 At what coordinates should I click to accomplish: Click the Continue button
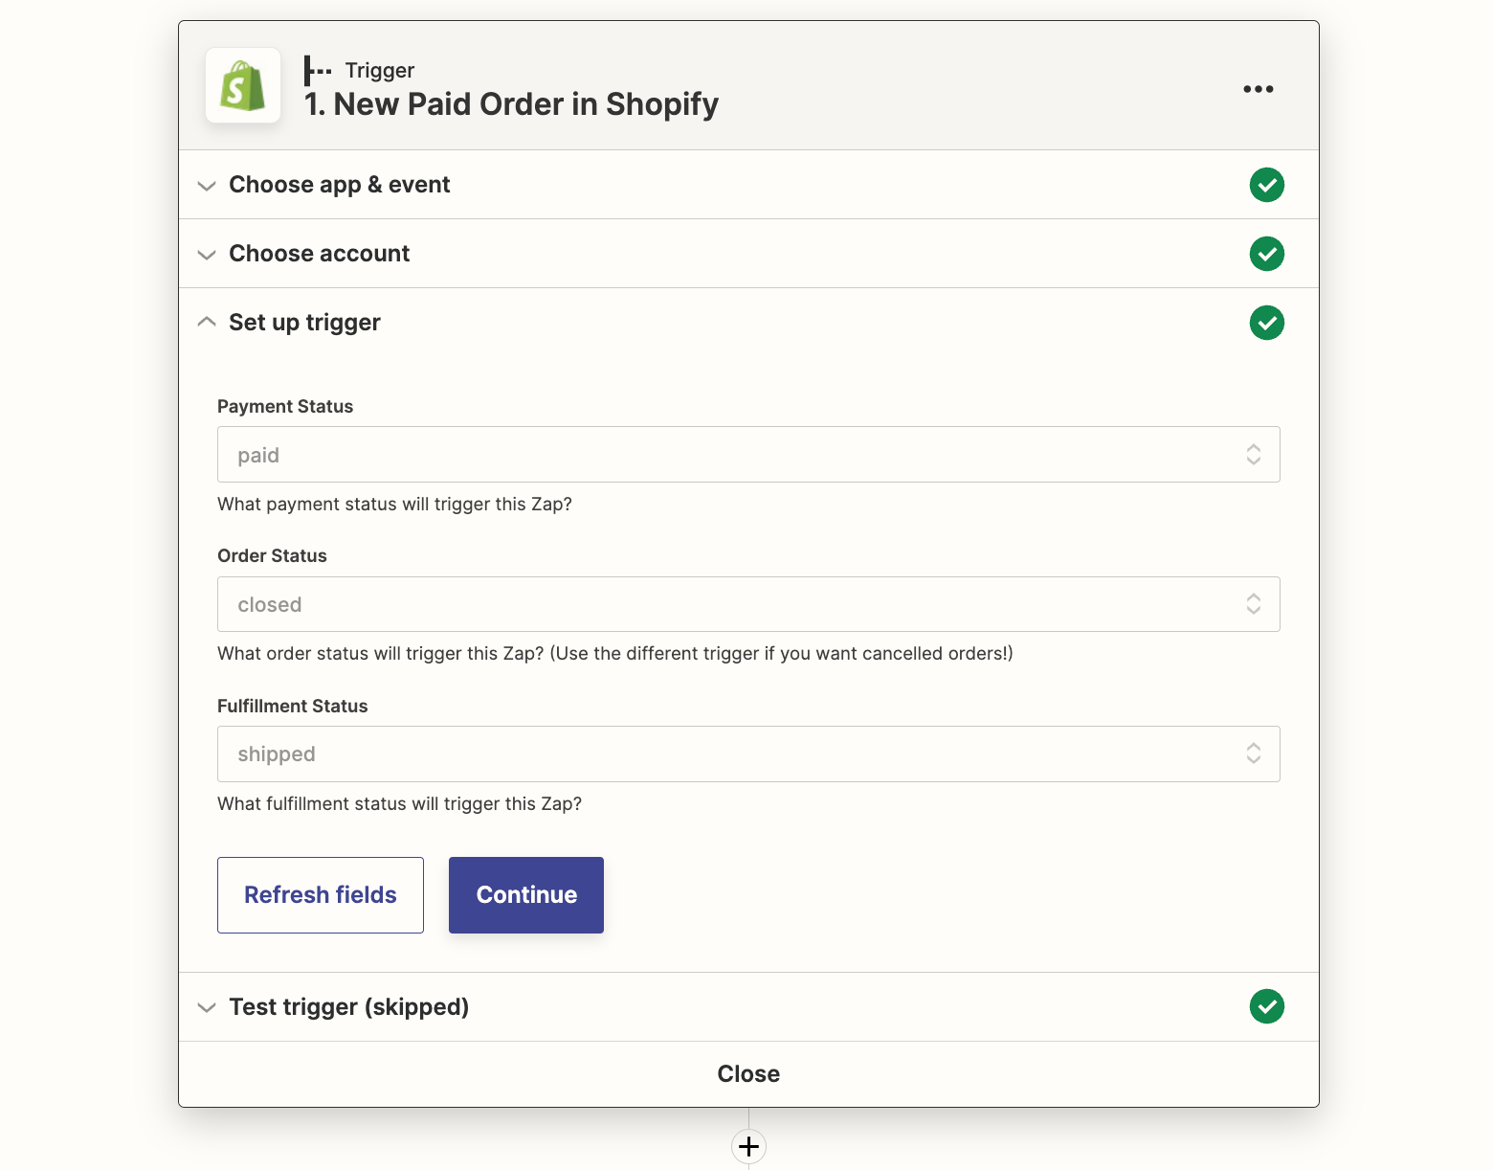pos(525,894)
